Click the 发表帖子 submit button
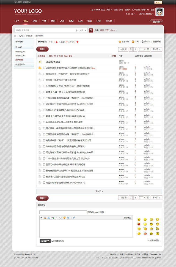Viewport: 176px width, 267px height. [45, 241]
